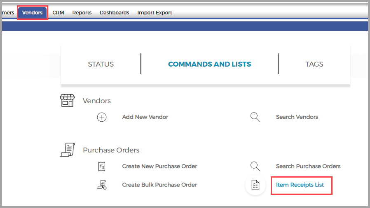
Task: Open the Search Vendors link
Action: 297,117
